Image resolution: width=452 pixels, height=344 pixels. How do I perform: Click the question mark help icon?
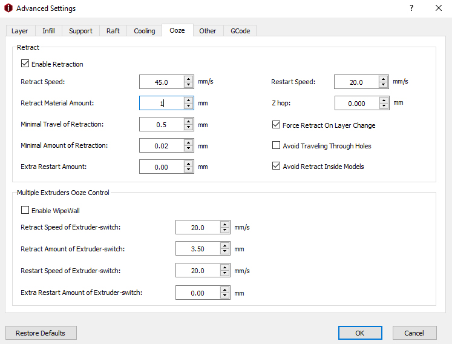411,8
